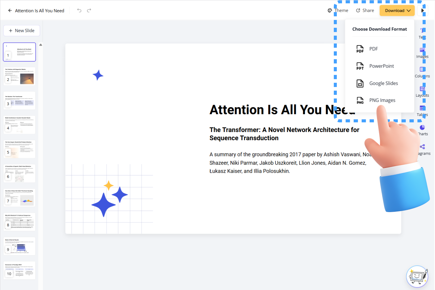Open the Tables panel icon
This screenshot has width=435, height=290.
(x=422, y=108)
